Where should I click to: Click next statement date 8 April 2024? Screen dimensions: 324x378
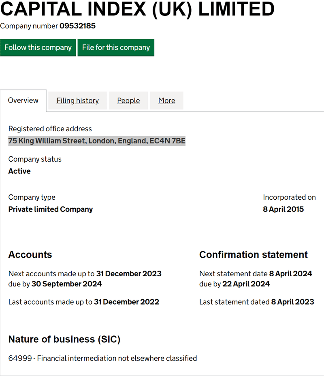[290, 274]
